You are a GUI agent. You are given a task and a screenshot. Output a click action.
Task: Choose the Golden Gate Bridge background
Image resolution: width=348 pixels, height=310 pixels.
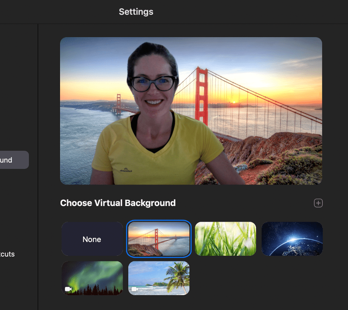(x=159, y=239)
